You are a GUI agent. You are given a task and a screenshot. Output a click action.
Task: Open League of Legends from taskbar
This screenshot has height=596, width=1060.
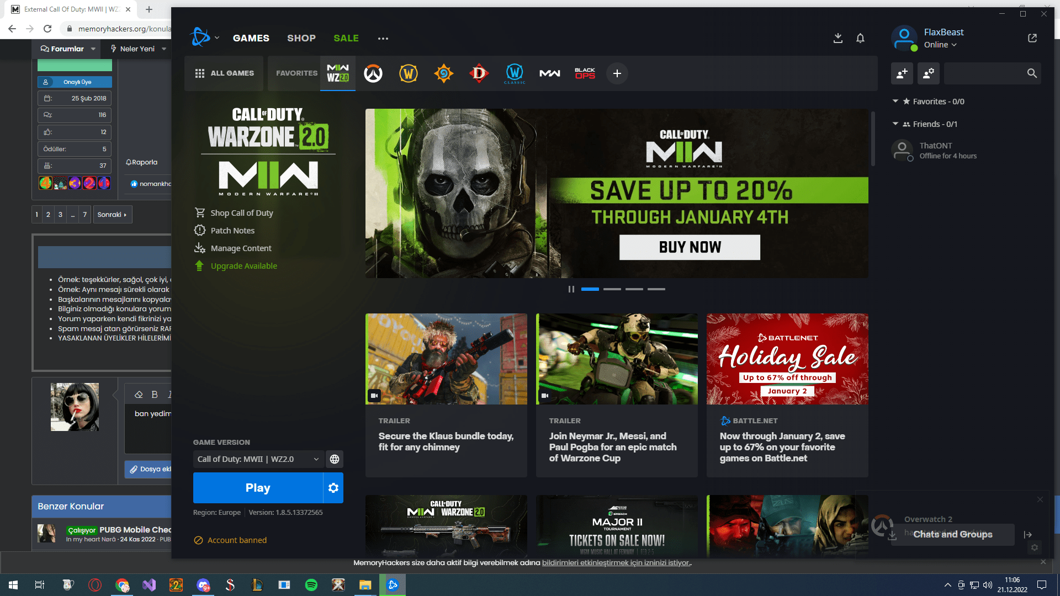(257, 585)
